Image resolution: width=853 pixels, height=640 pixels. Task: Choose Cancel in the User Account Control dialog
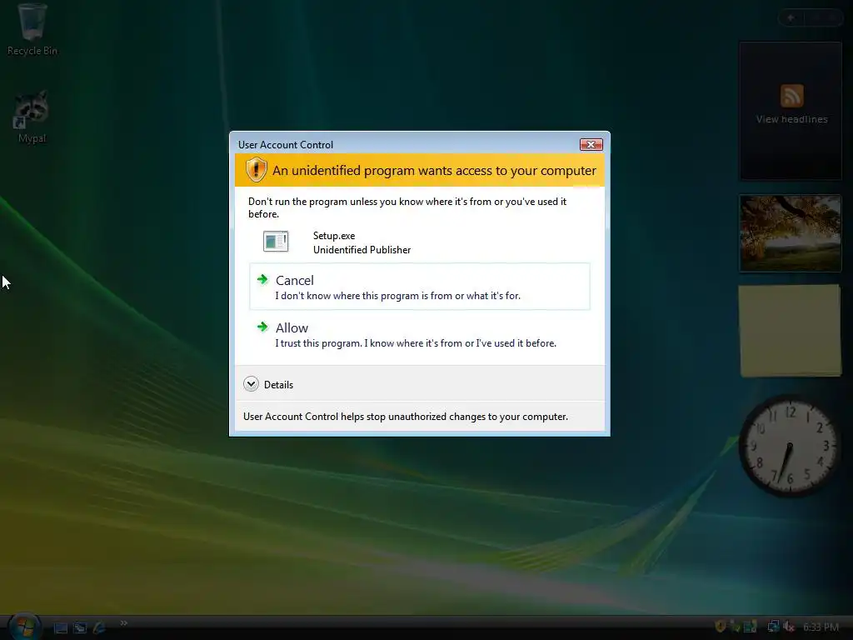pyautogui.click(x=420, y=287)
